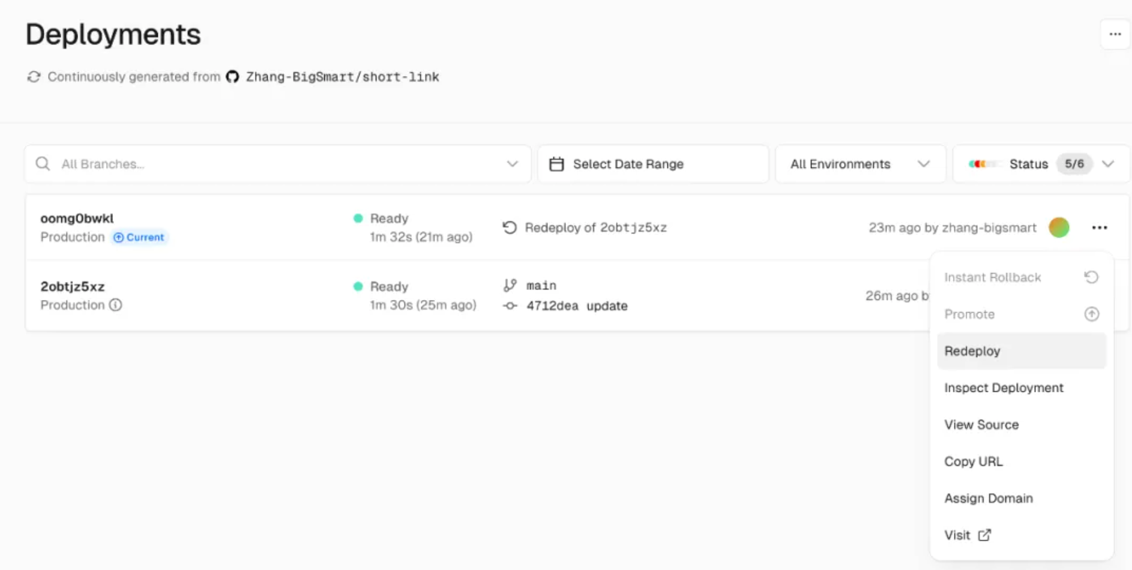This screenshot has height=570, width=1132.
Task: Choose Assign Domain from the menu
Action: [x=1022, y=499]
